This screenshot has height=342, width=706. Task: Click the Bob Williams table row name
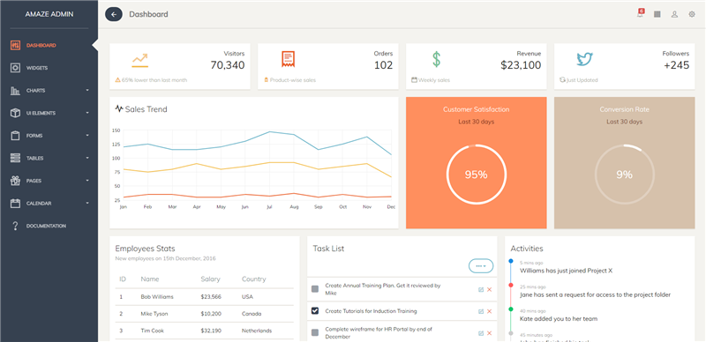click(157, 297)
